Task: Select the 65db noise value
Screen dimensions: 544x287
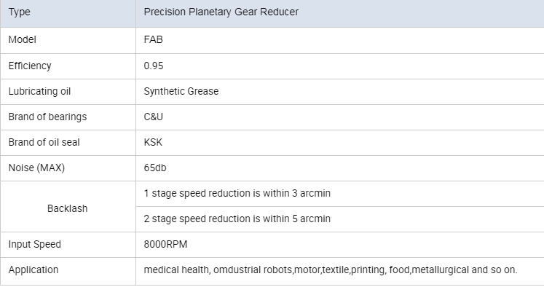Action: point(155,168)
